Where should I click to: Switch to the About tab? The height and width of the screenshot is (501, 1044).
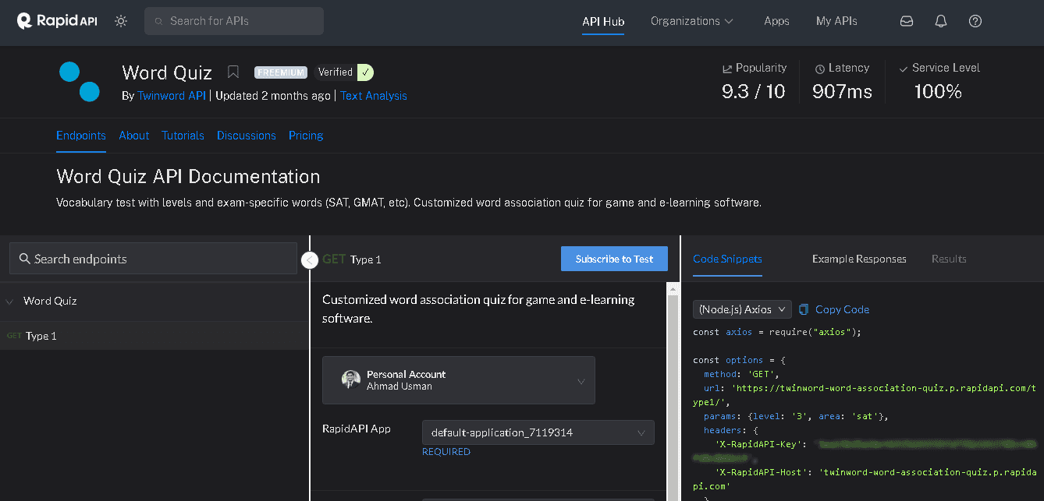click(x=134, y=136)
